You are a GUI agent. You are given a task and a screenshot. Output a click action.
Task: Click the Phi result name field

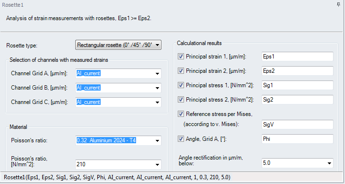coord(298,139)
